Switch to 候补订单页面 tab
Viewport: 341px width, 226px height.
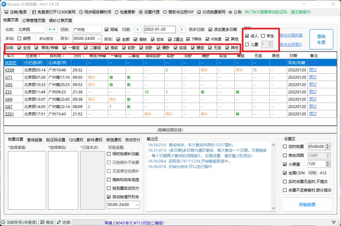point(60,21)
